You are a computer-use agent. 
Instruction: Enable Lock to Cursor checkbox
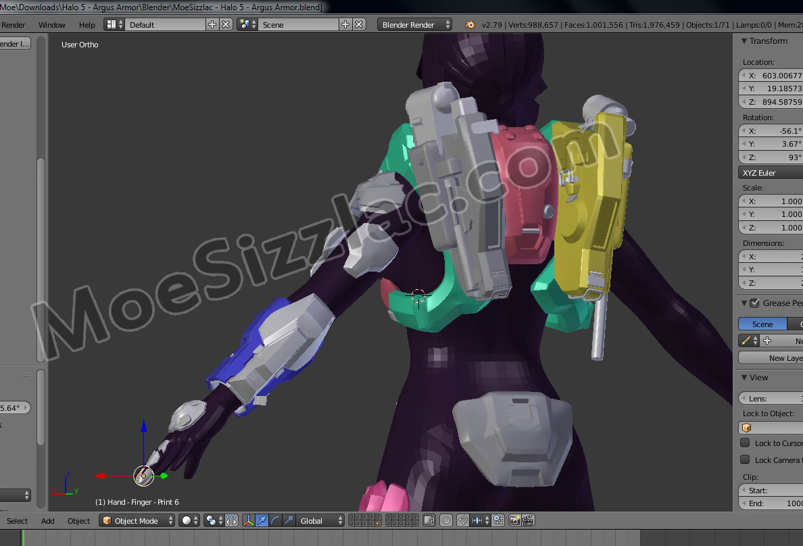(745, 443)
